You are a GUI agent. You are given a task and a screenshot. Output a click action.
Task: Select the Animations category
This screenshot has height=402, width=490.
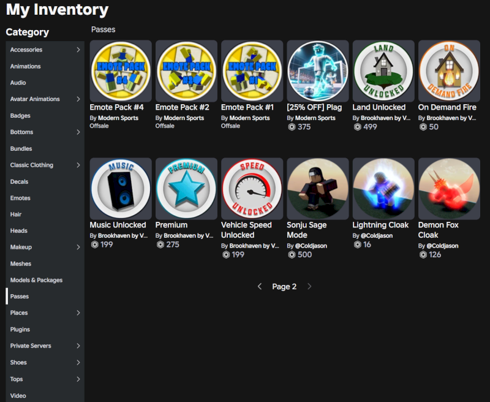[x=45, y=66]
